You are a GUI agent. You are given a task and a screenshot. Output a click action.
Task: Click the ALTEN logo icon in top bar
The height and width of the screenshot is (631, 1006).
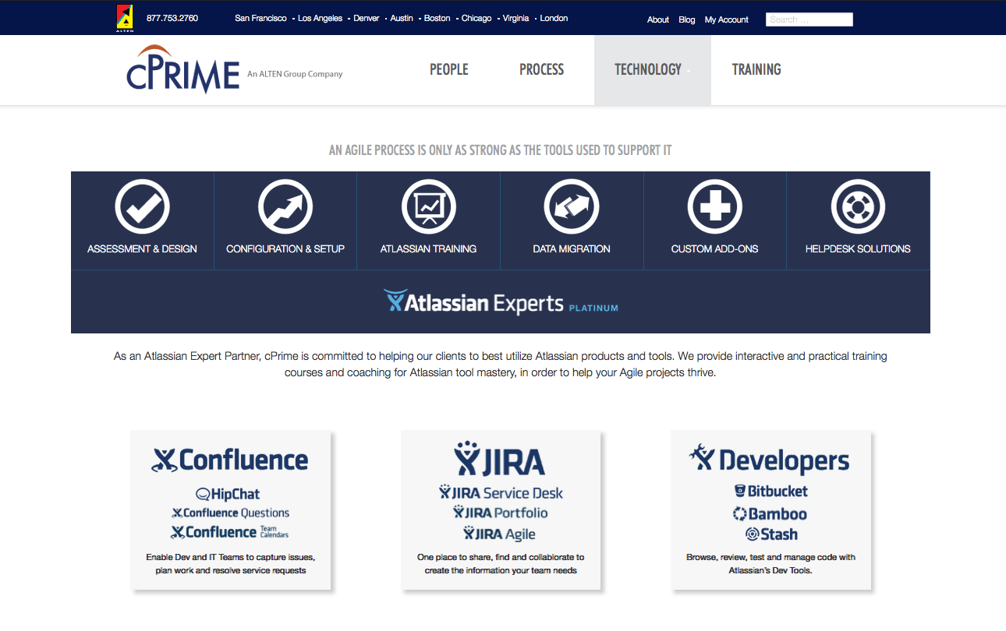click(x=124, y=18)
